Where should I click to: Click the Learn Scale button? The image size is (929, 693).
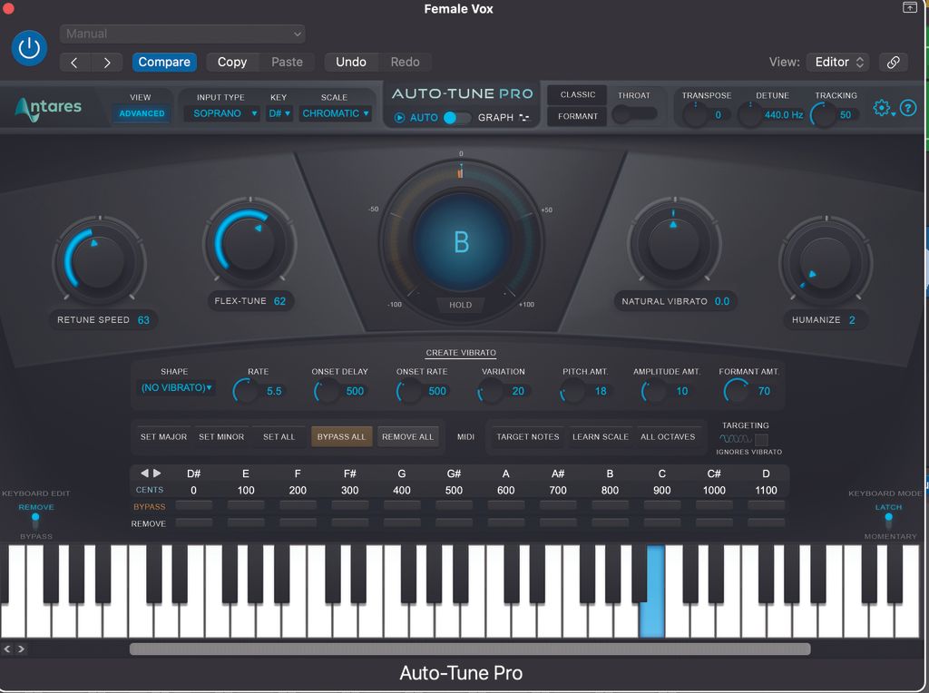pyautogui.click(x=601, y=436)
